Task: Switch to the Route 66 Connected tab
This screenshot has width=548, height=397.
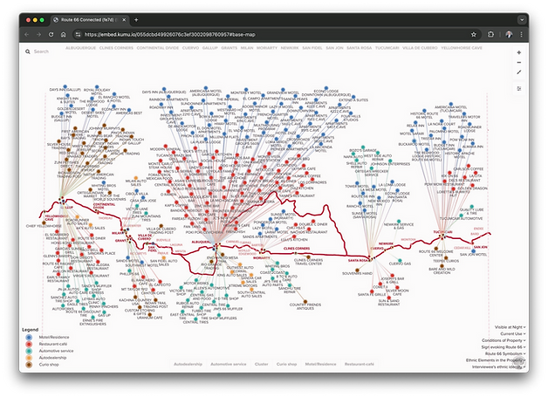Action: tap(87, 20)
